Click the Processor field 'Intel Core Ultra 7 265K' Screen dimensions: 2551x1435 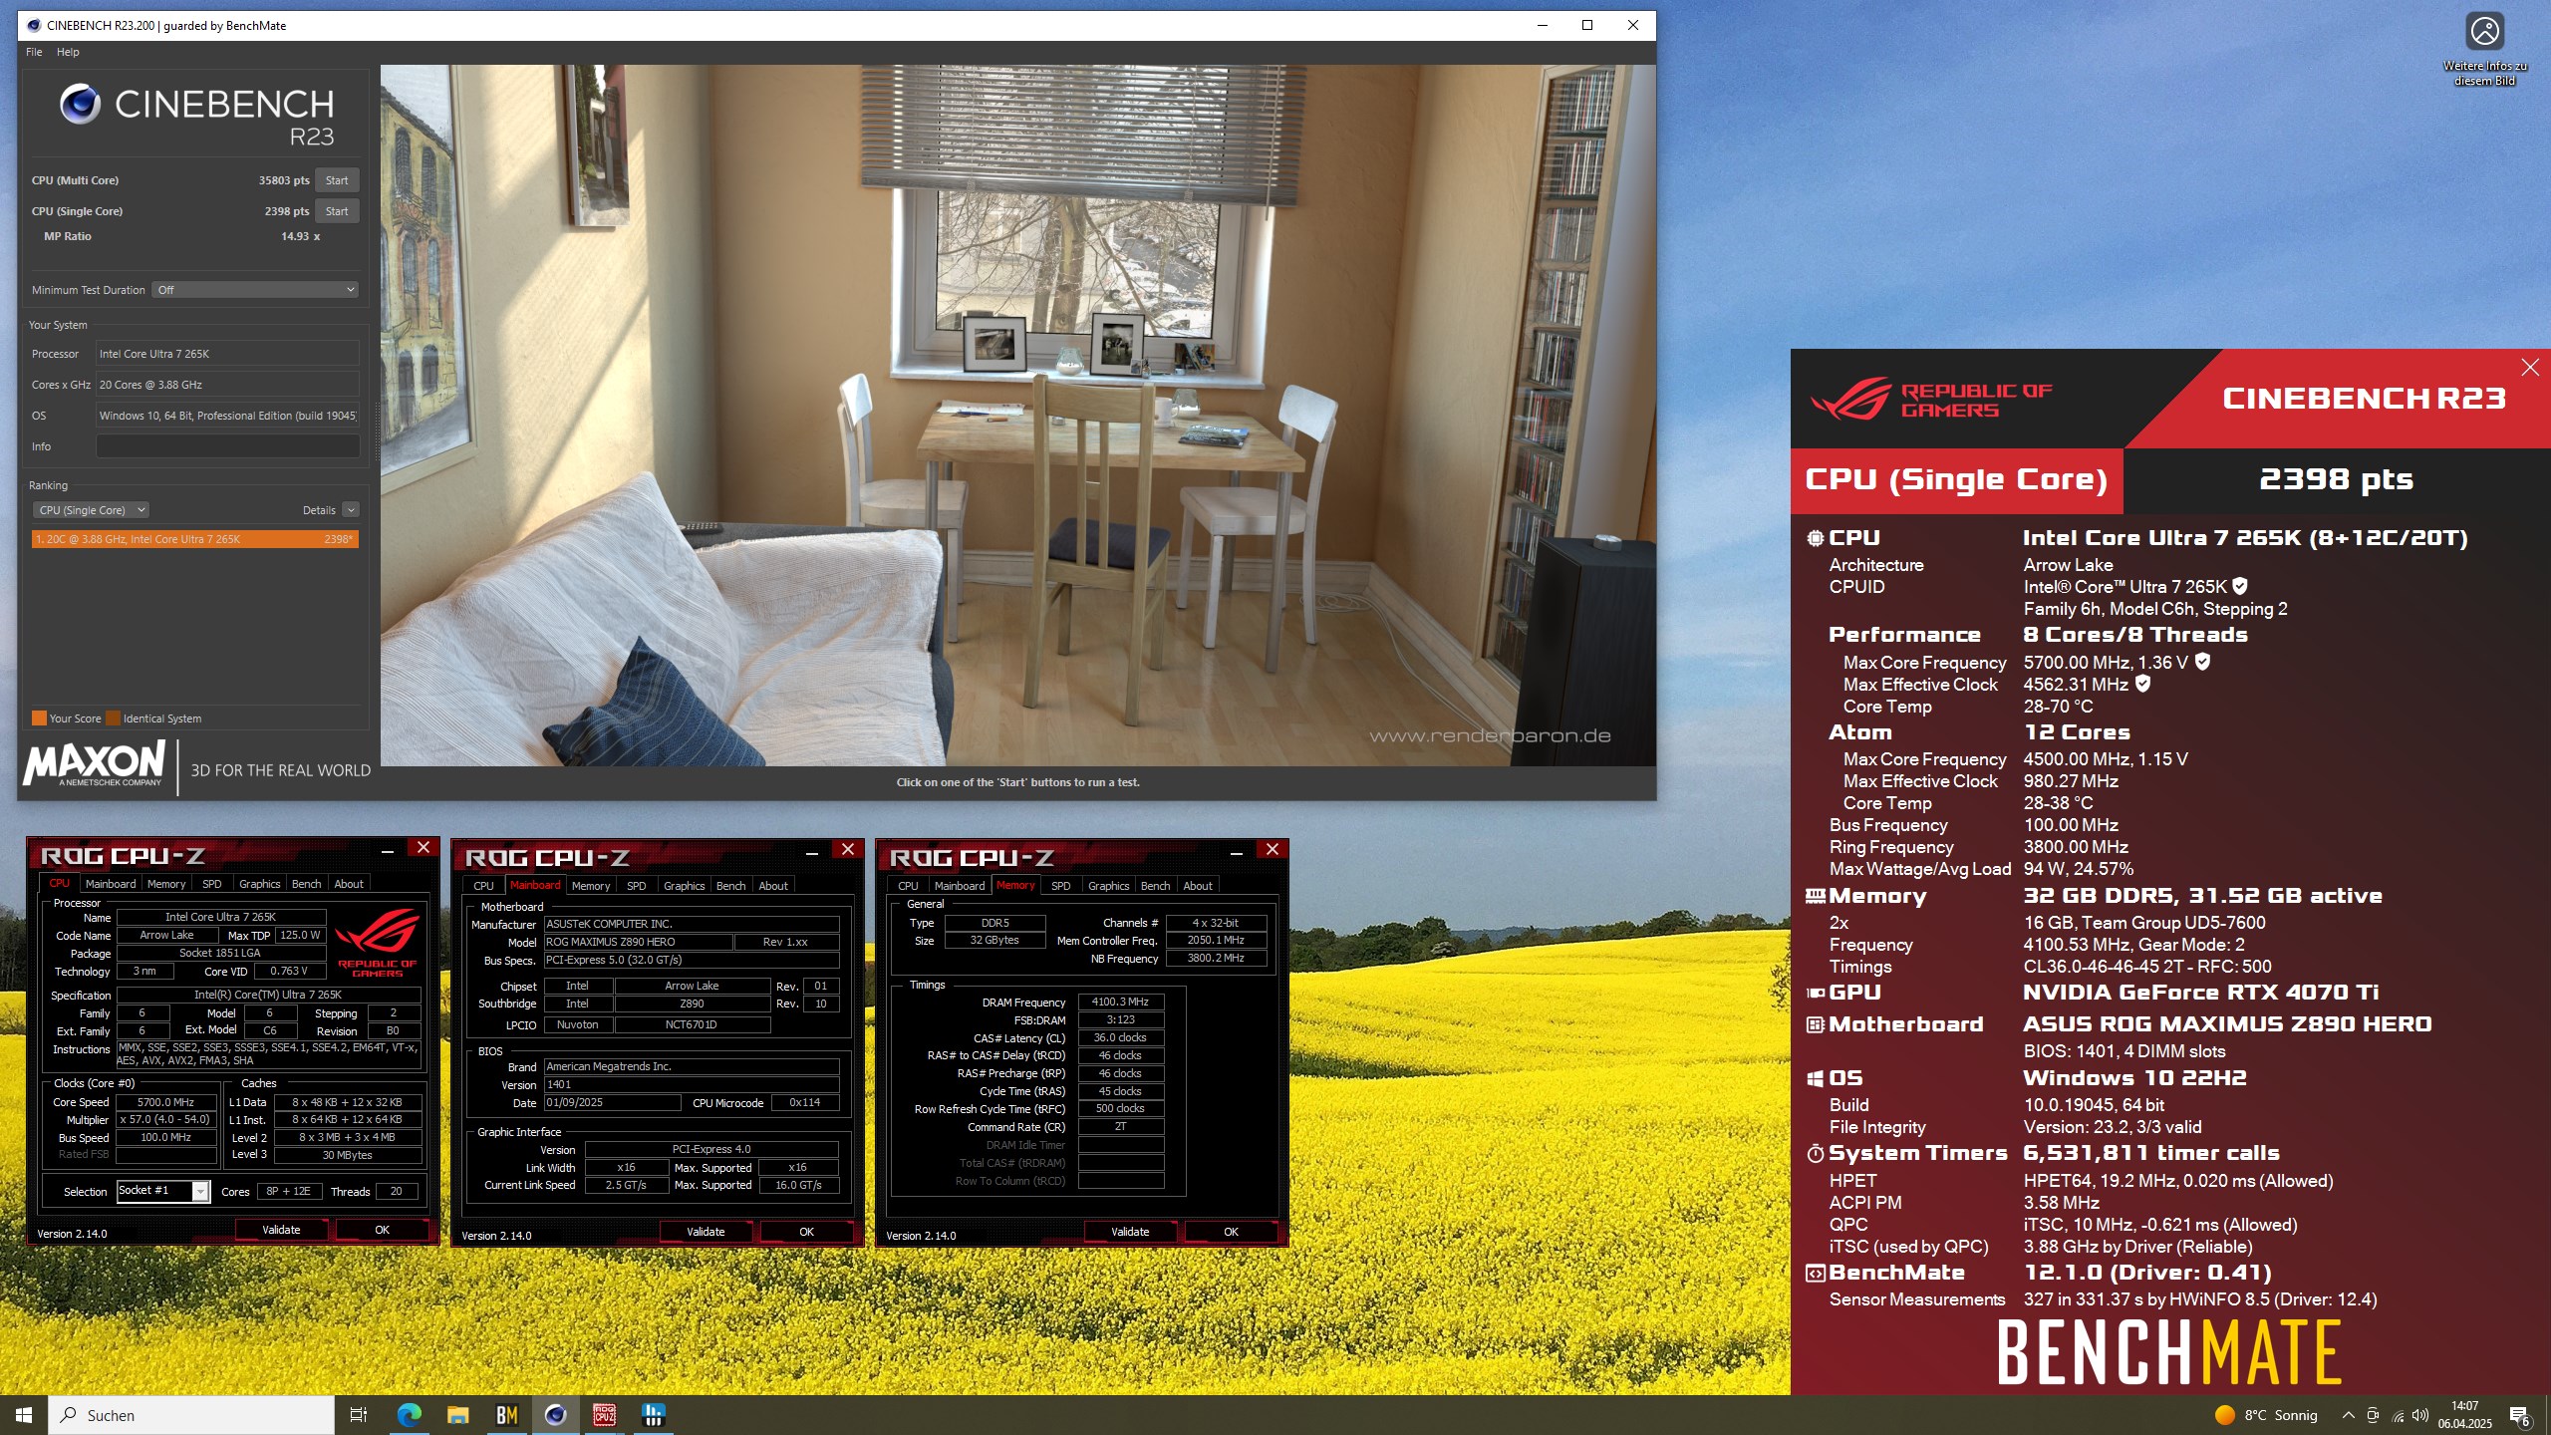pos(227,354)
